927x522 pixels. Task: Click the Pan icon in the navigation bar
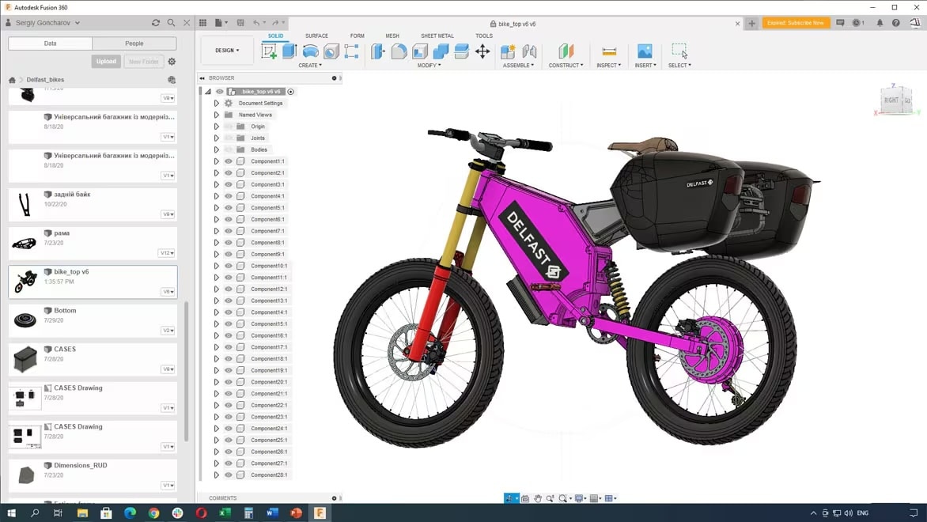tap(538, 498)
